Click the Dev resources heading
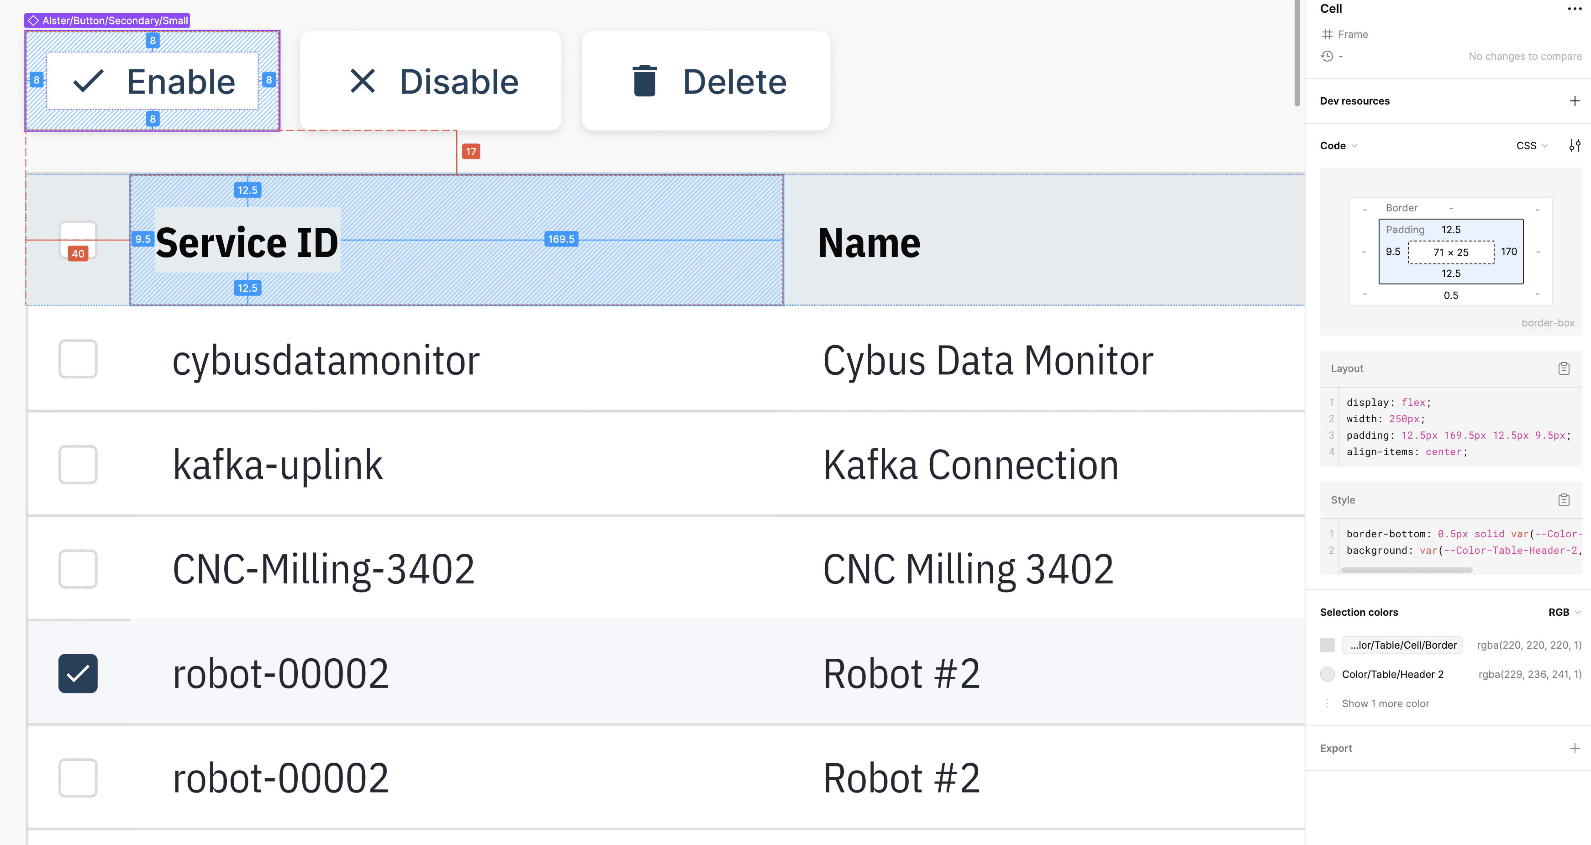Viewport: 1591px width, 845px height. point(1354,100)
